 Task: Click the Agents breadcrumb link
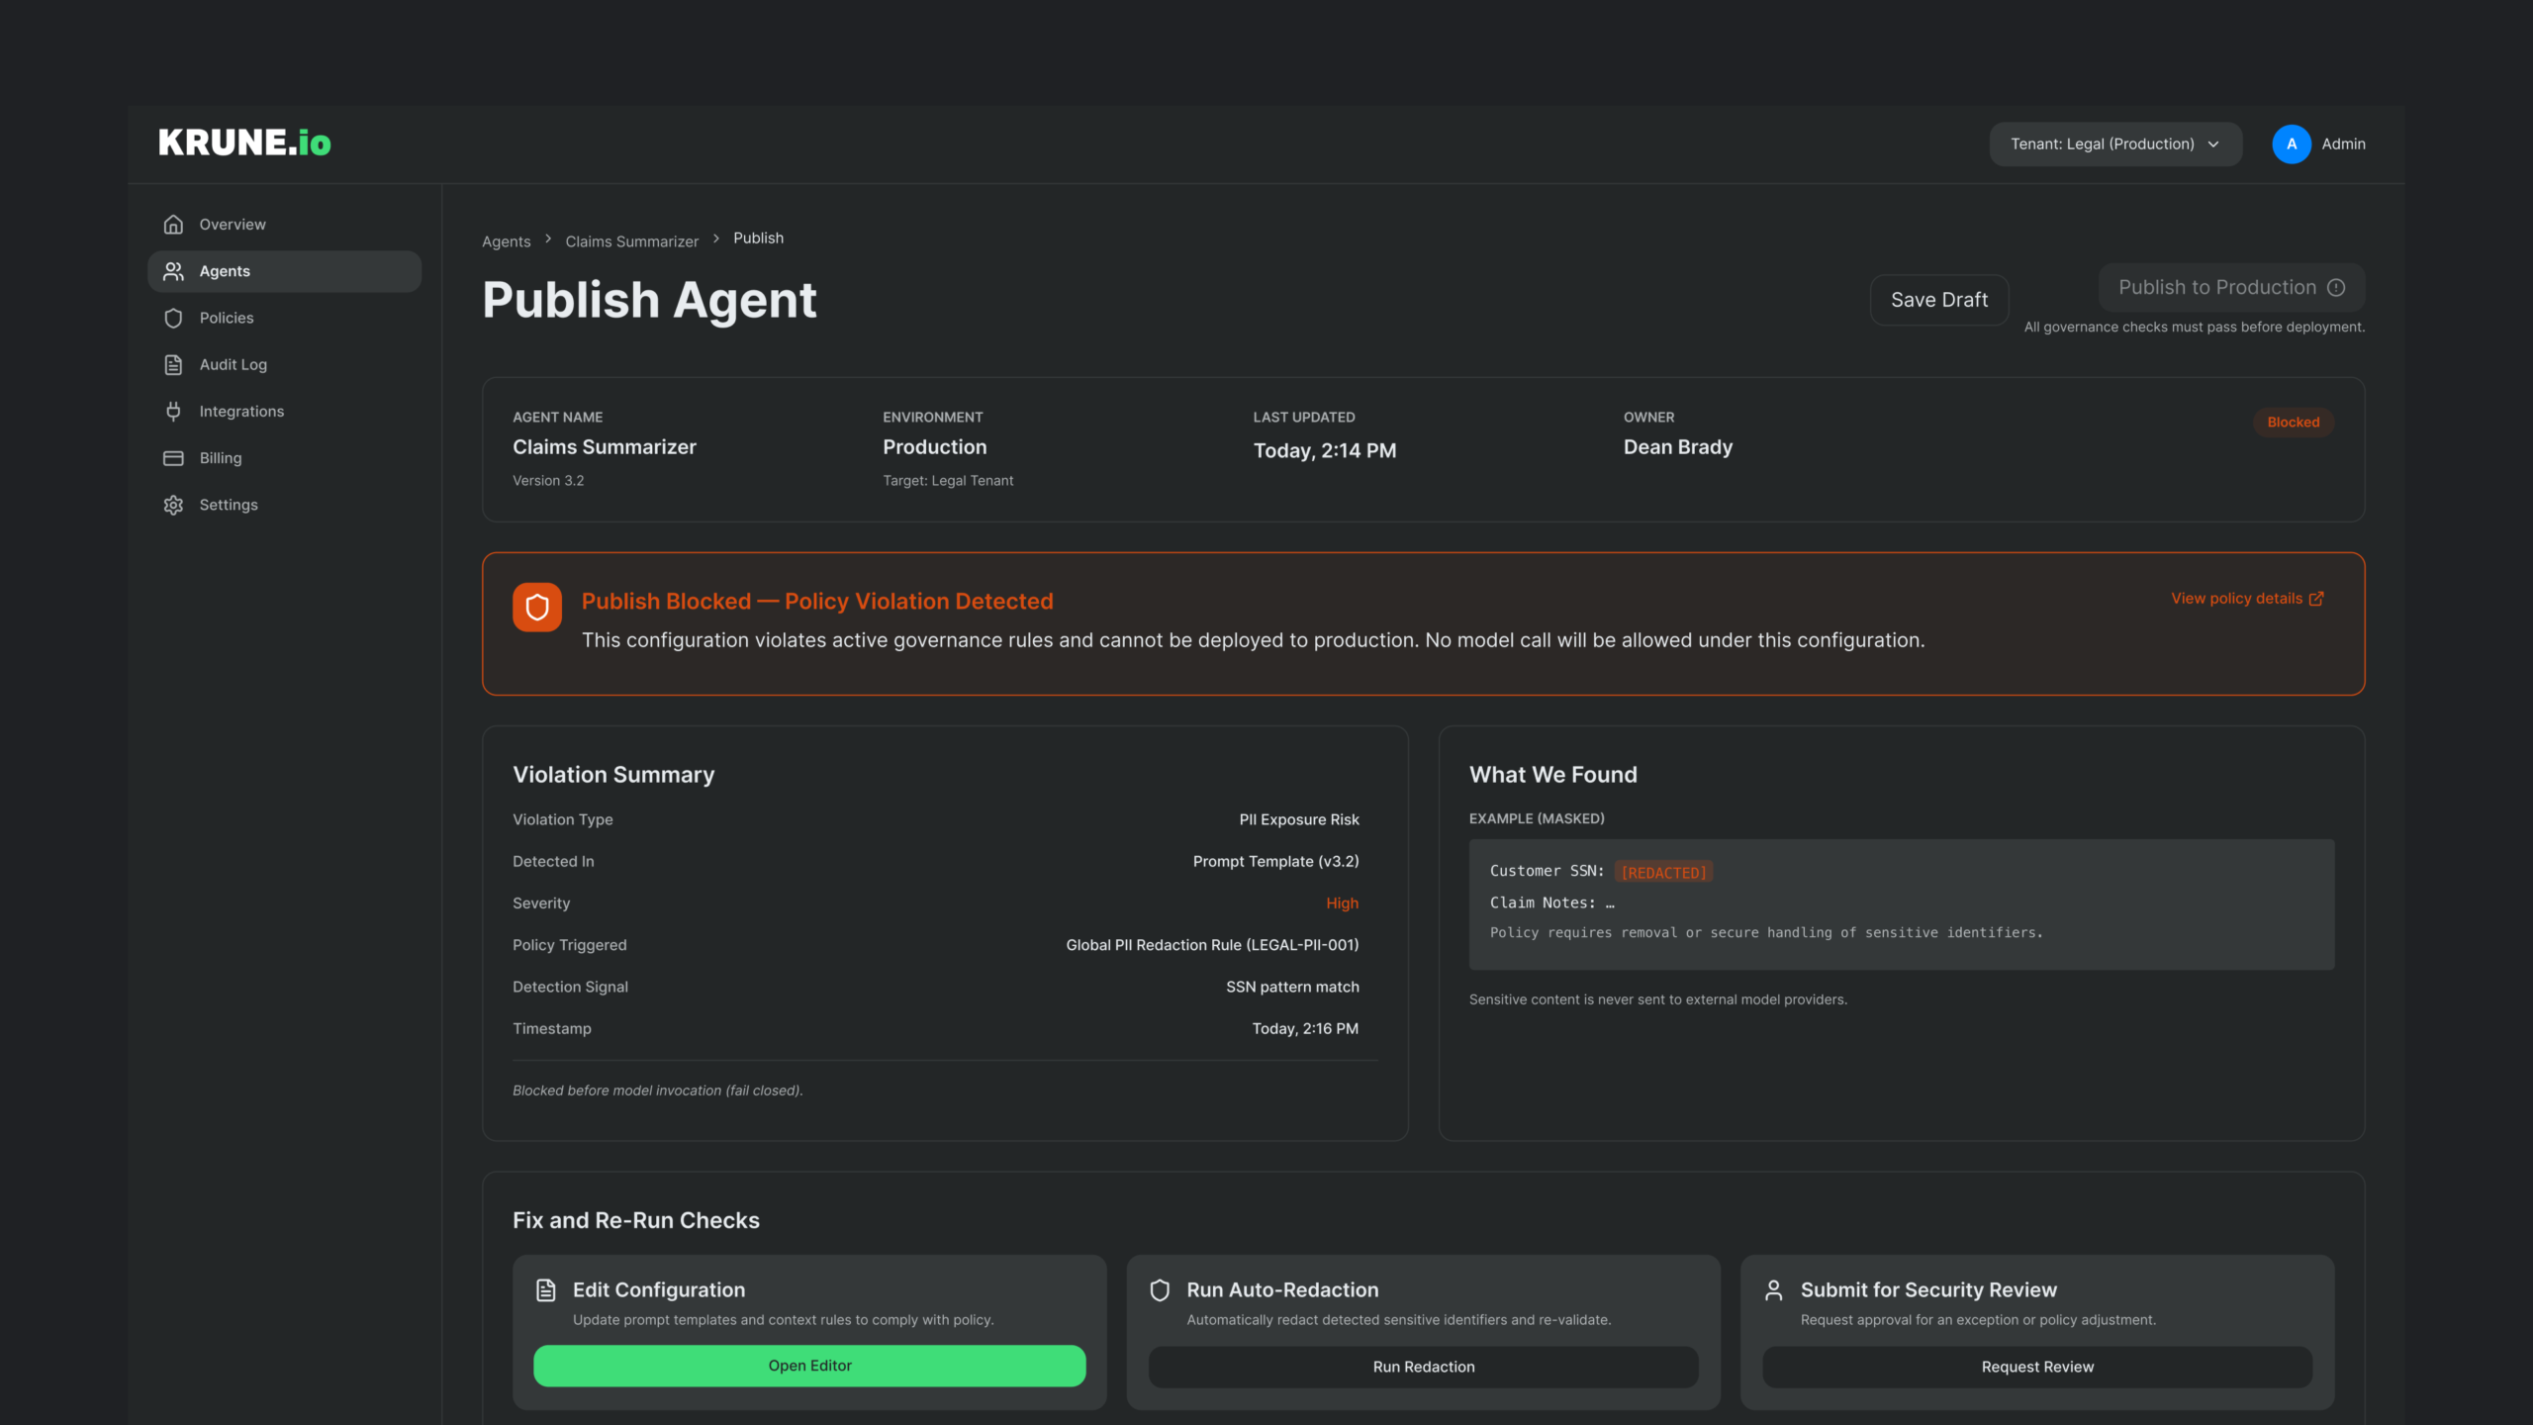[x=506, y=241]
